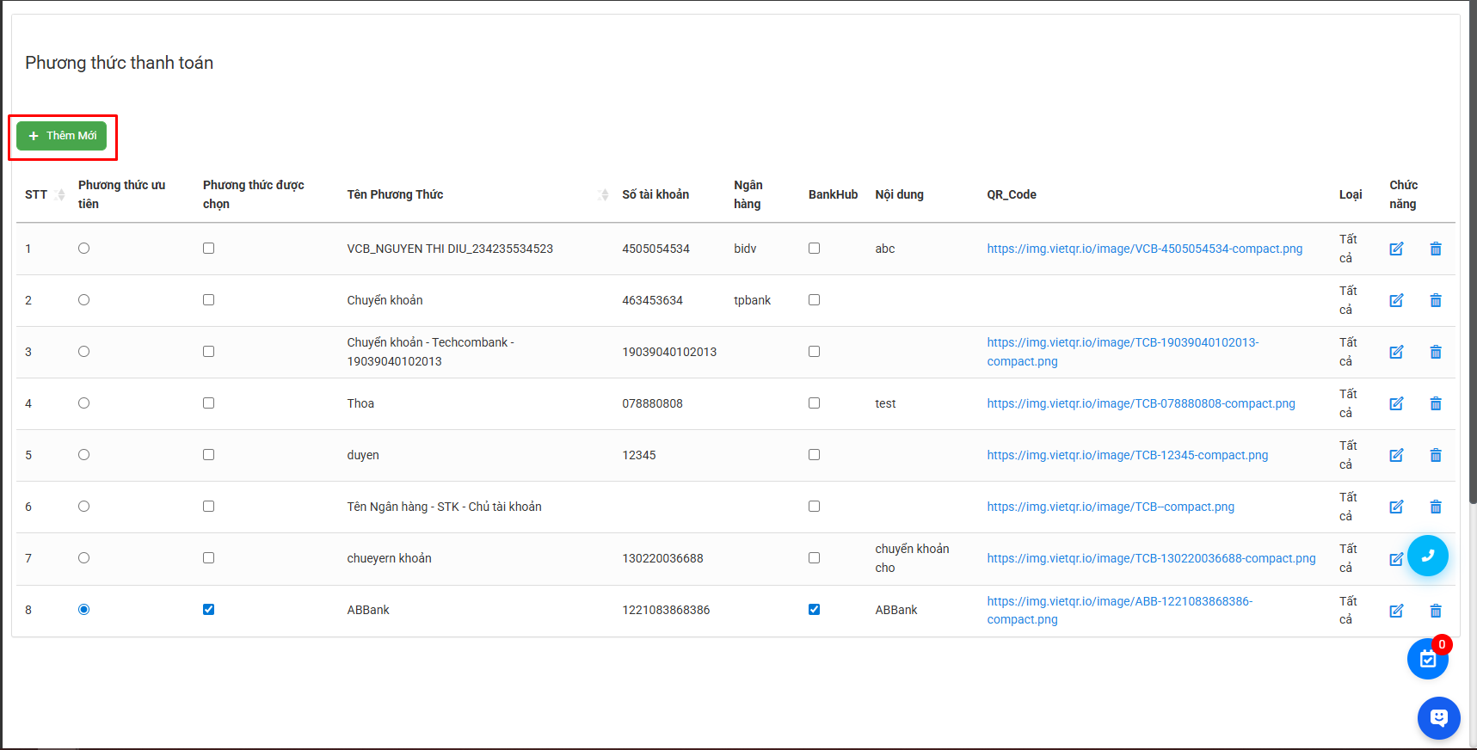Enable BankHub checkbox for tpbank row
This screenshot has height=750, width=1477.
pyautogui.click(x=814, y=300)
